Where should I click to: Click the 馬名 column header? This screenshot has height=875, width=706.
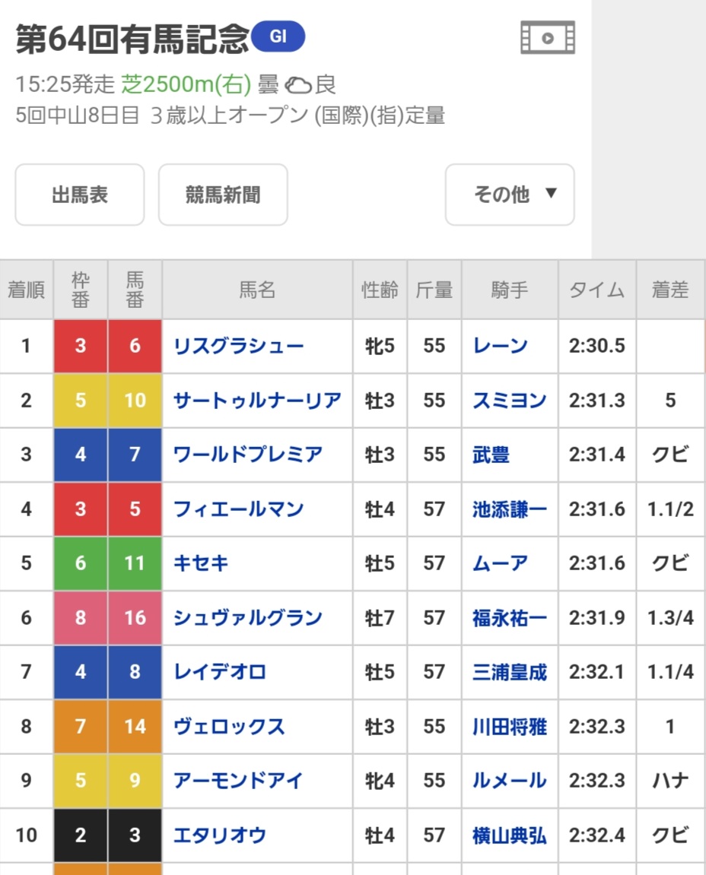[x=257, y=290]
